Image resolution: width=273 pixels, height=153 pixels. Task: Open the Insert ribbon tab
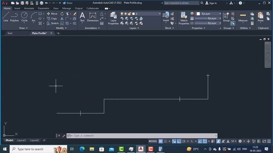(x=17, y=8)
